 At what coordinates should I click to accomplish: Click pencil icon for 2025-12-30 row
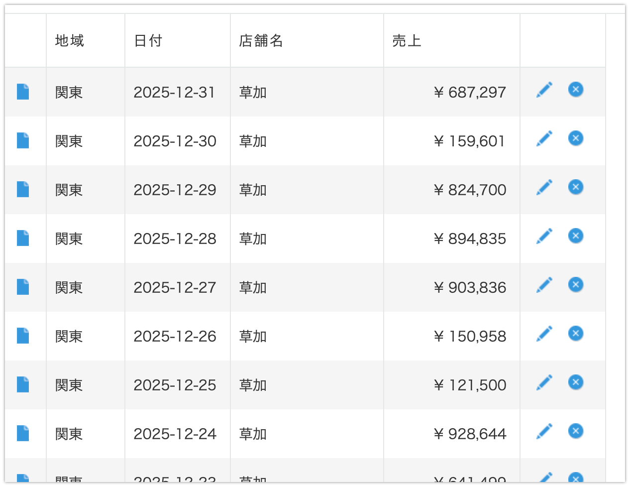click(x=544, y=138)
